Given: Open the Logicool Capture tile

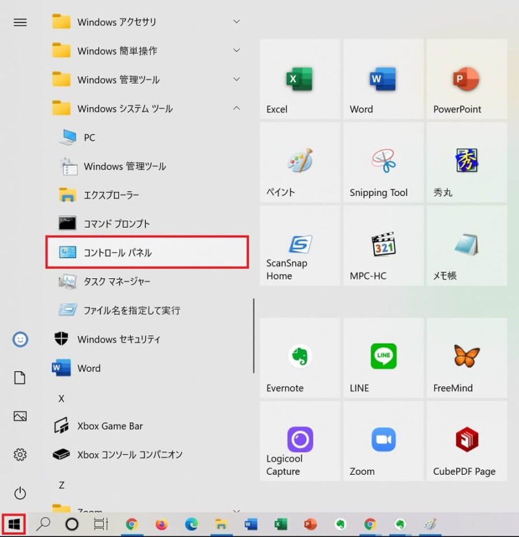Looking at the screenshot, I should click(x=300, y=442).
